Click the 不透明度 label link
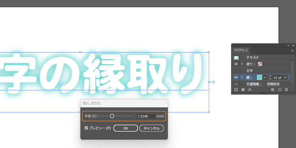 (254, 84)
